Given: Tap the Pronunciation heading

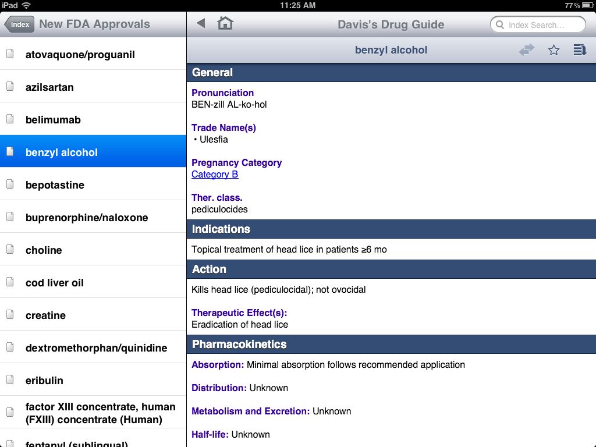Looking at the screenshot, I should point(222,93).
